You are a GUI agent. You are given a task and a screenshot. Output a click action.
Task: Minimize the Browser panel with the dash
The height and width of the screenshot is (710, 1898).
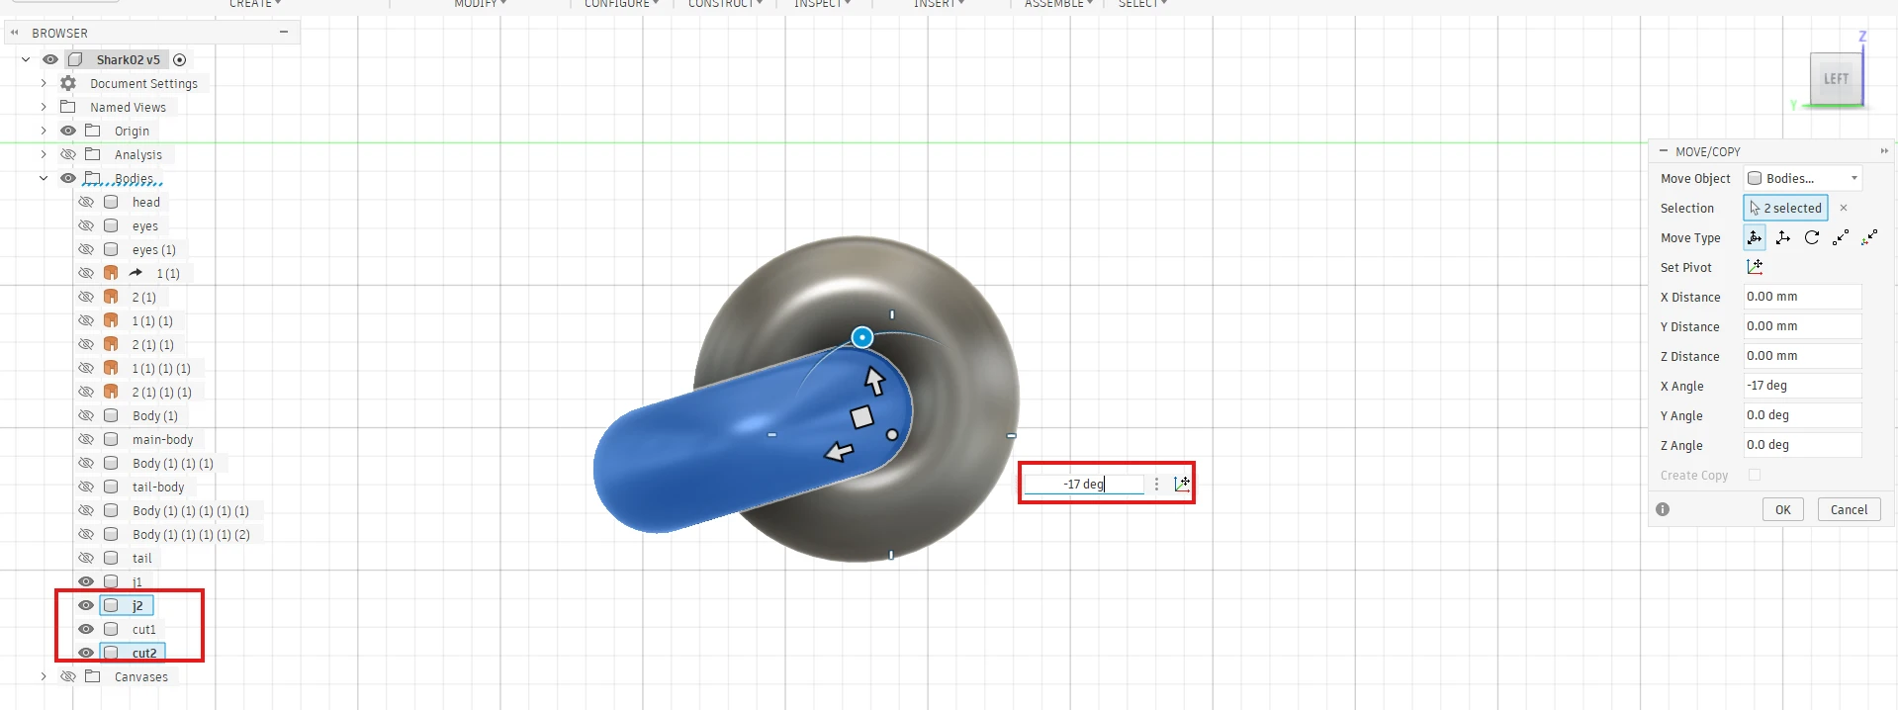284,33
